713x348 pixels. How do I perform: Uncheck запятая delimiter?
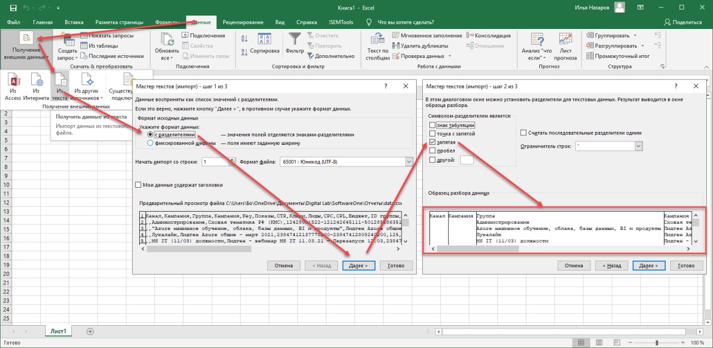pyautogui.click(x=432, y=143)
